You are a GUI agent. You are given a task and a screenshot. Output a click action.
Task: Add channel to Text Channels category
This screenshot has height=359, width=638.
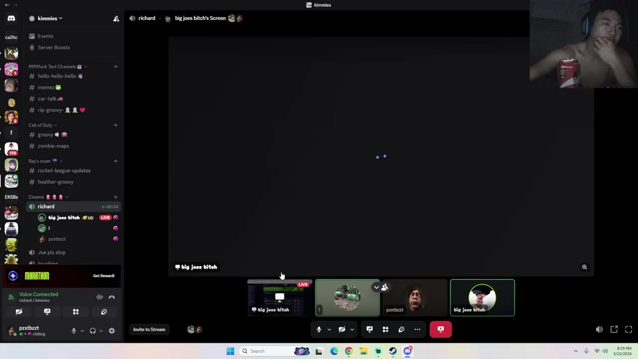tap(116, 66)
